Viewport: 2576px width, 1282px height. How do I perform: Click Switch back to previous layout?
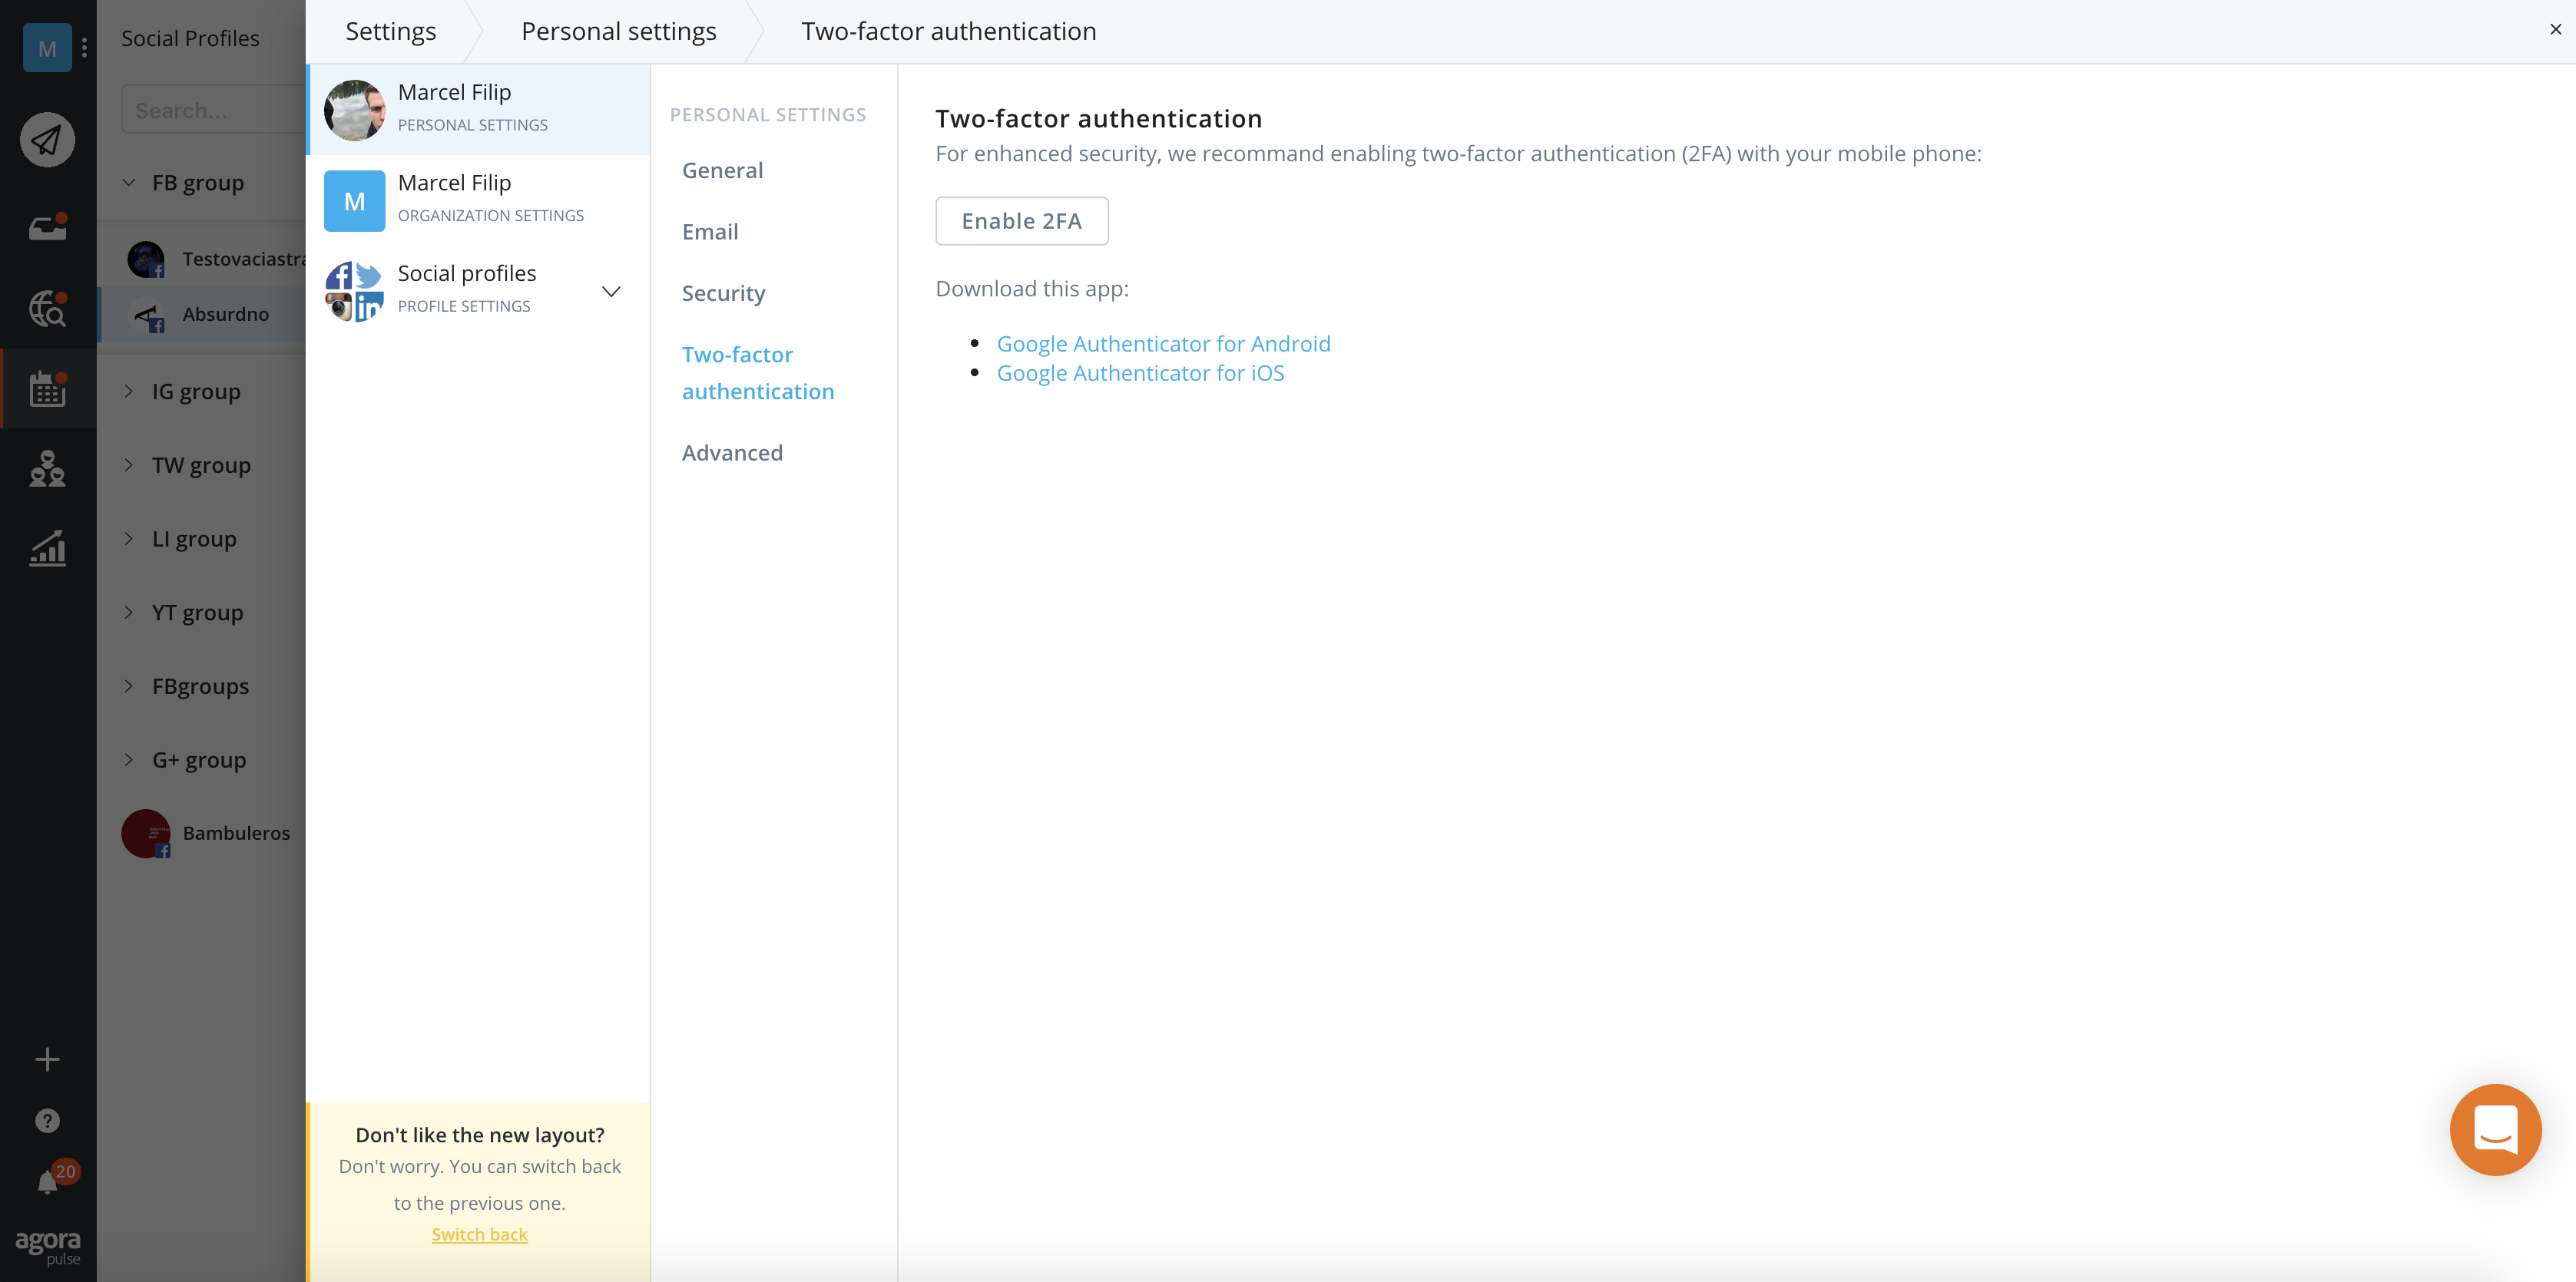point(479,1234)
